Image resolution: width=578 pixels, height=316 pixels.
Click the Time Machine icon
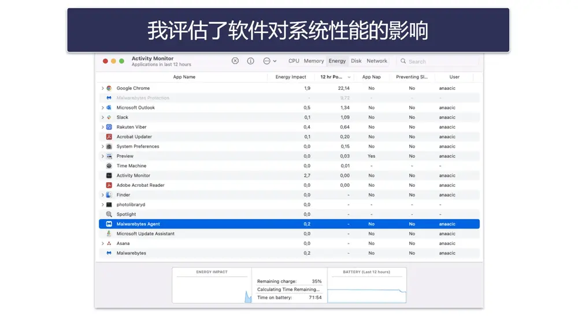(x=109, y=166)
